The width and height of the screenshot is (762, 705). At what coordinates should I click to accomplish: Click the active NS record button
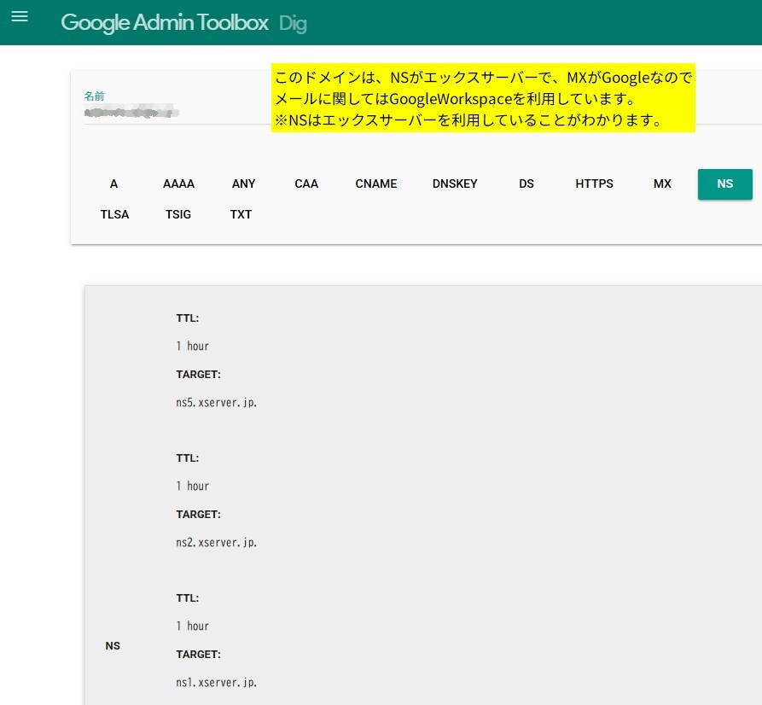click(x=725, y=184)
